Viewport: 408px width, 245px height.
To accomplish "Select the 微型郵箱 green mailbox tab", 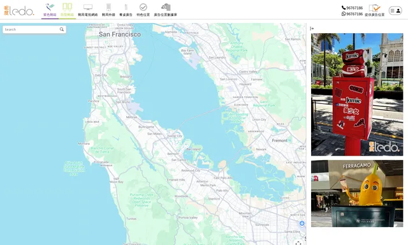I will point(67,10).
